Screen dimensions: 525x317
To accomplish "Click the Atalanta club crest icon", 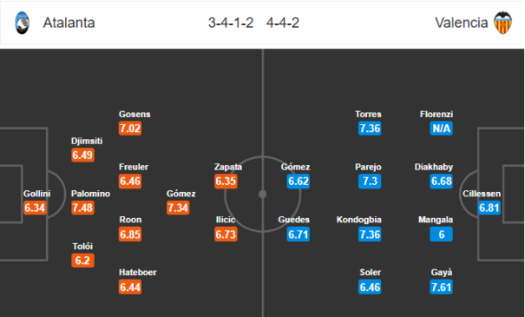I will coord(22,23).
